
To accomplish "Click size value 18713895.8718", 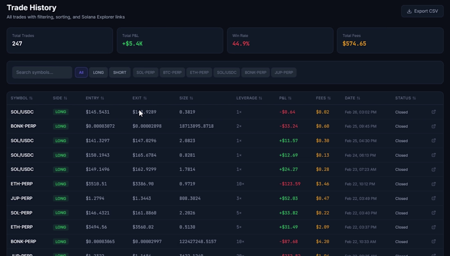I will (x=196, y=126).
